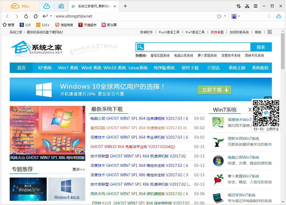Click the 搜索 button
286x205 pixels.
pos(261,47)
